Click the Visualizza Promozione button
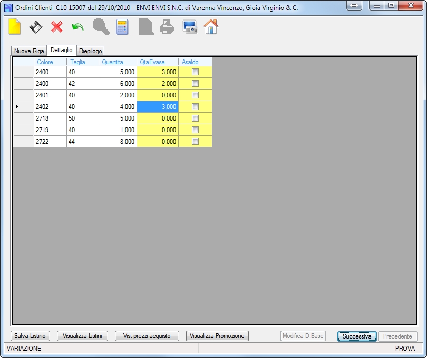The height and width of the screenshot is (358, 427). 217,336
